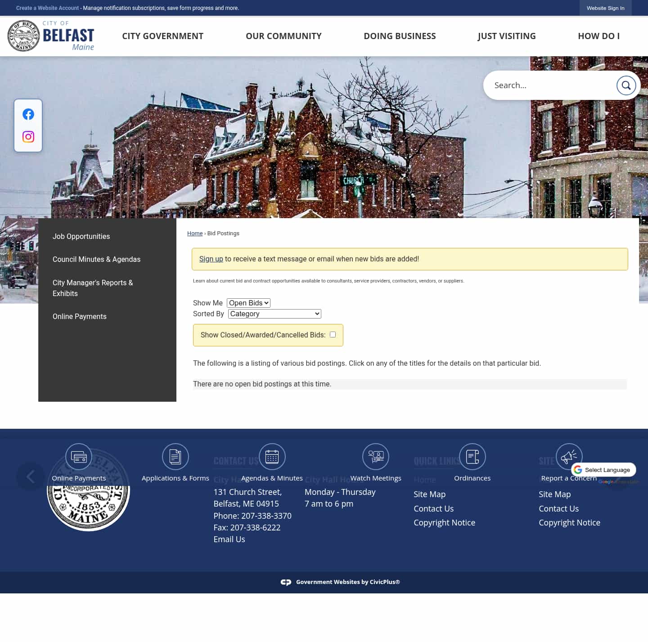
Task: Click the Email Us link
Action: tap(229, 539)
